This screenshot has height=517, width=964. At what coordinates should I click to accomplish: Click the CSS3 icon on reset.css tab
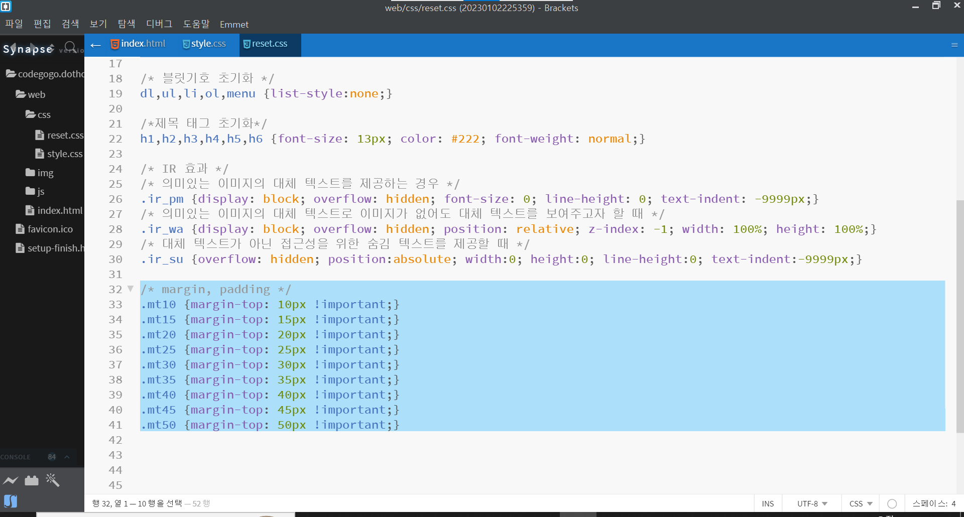click(247, 44)
